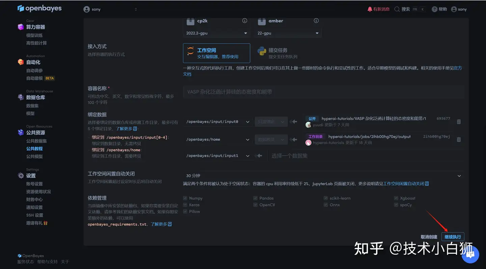Open 账号设置 in the sidebar
The image size is (486, 269).
(34, 184)
